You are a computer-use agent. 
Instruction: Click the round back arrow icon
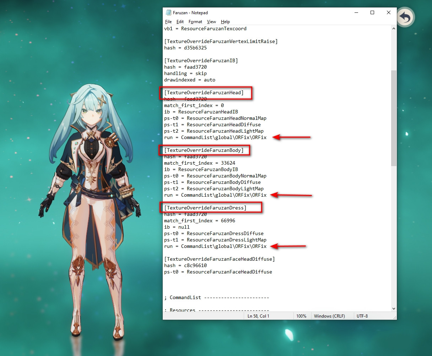click(405, 17)
